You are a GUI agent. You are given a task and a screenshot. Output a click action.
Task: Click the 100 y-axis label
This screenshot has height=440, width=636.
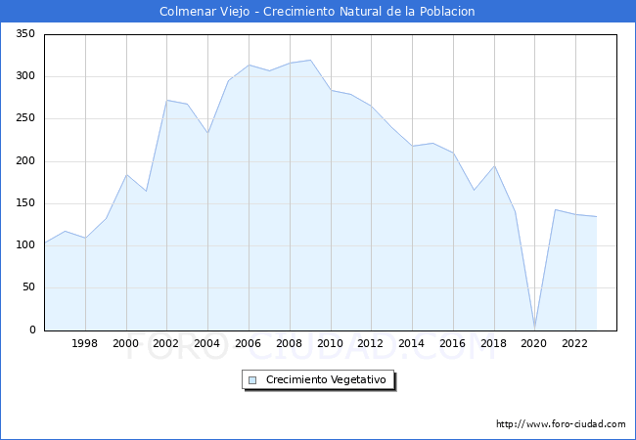tap(25, 245)
